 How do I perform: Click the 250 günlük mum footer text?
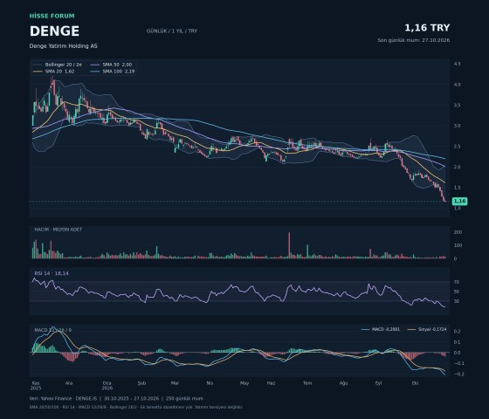click(x=184, y=398)
